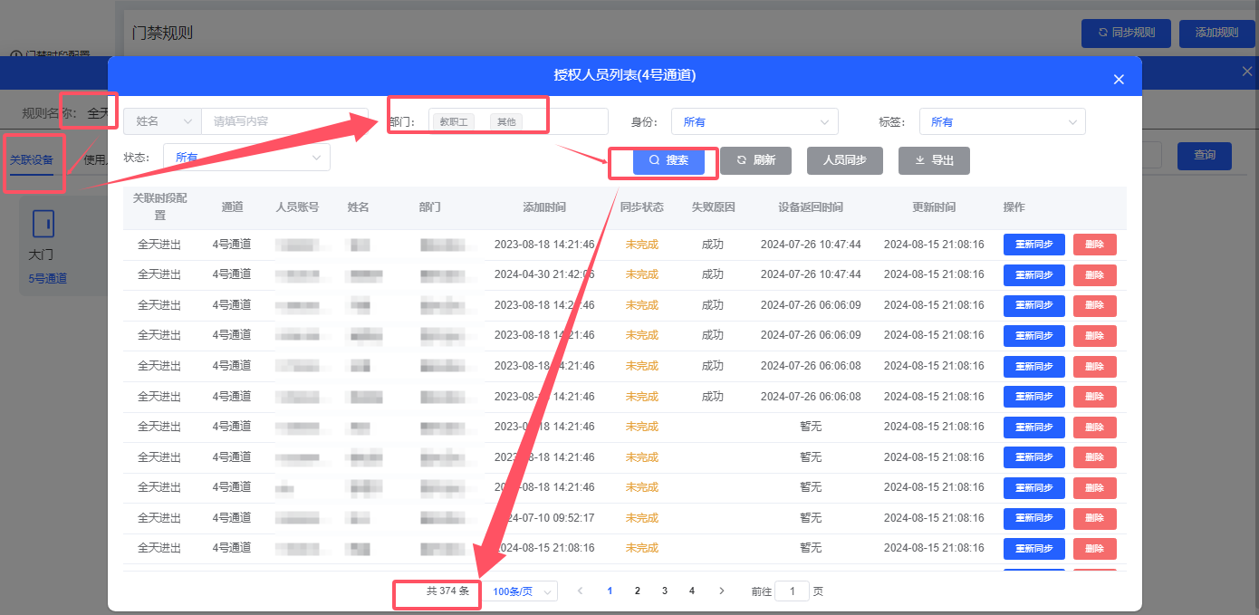Click 删除 in the first table row
This screenshot has height=615, width=1259.
[x=1094, y=245]
